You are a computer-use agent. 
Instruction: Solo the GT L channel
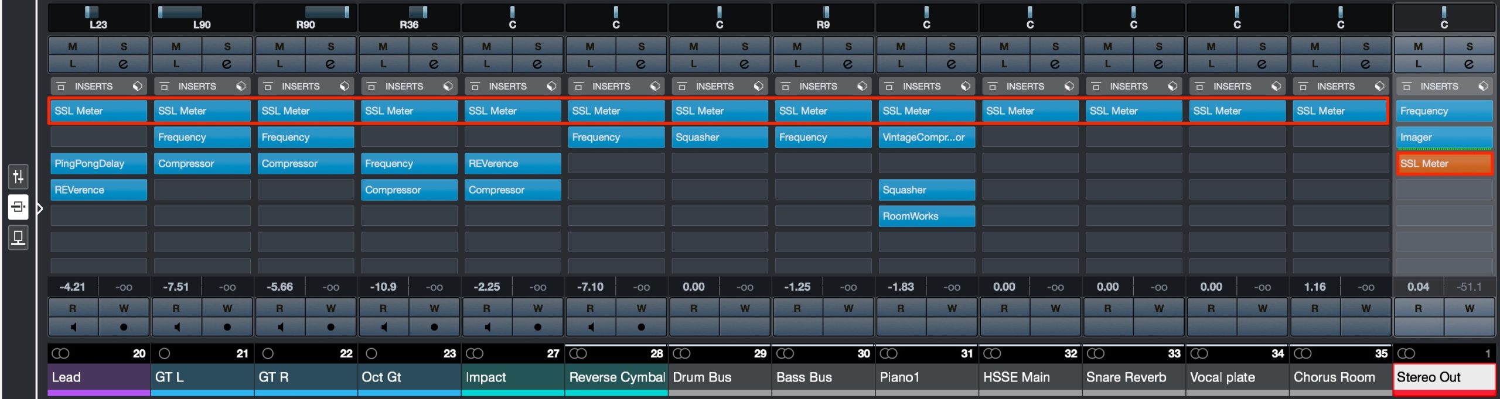click(227, 46)
